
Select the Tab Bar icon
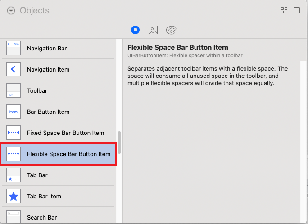click(x=14, y=175)
